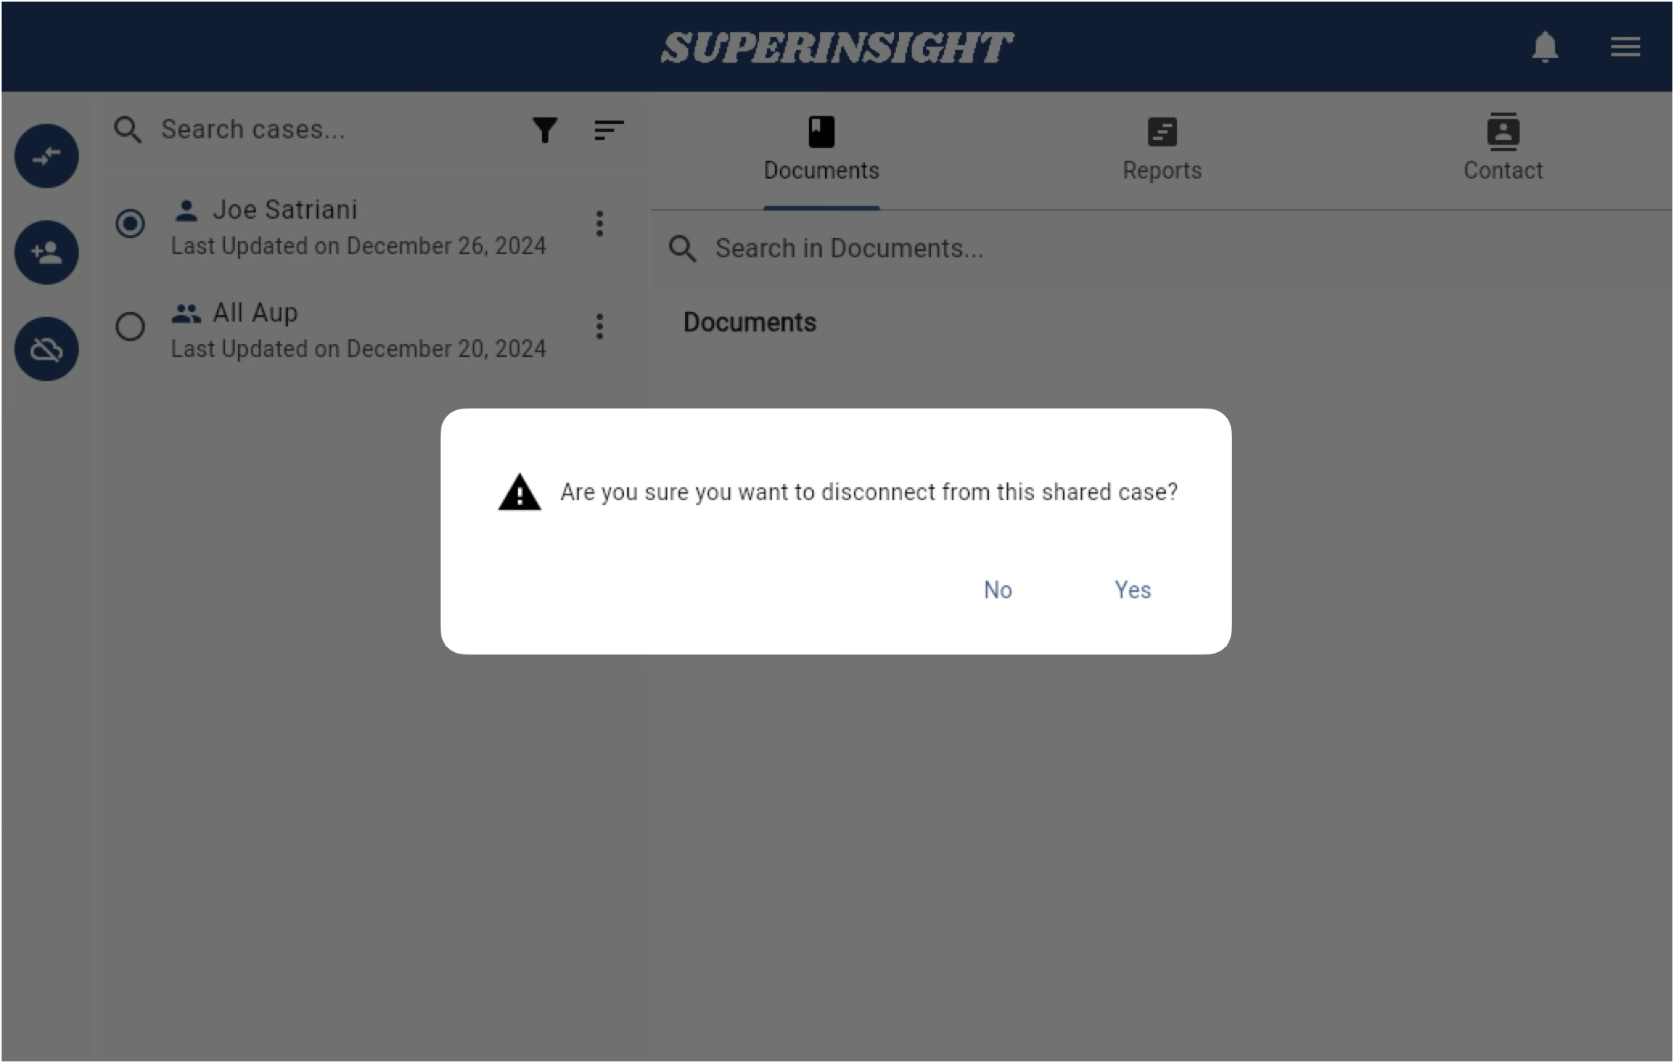Viewport: 1674px width, 1063px height.
Task: Open the Contact tab icon
Action: (1504, 132)
